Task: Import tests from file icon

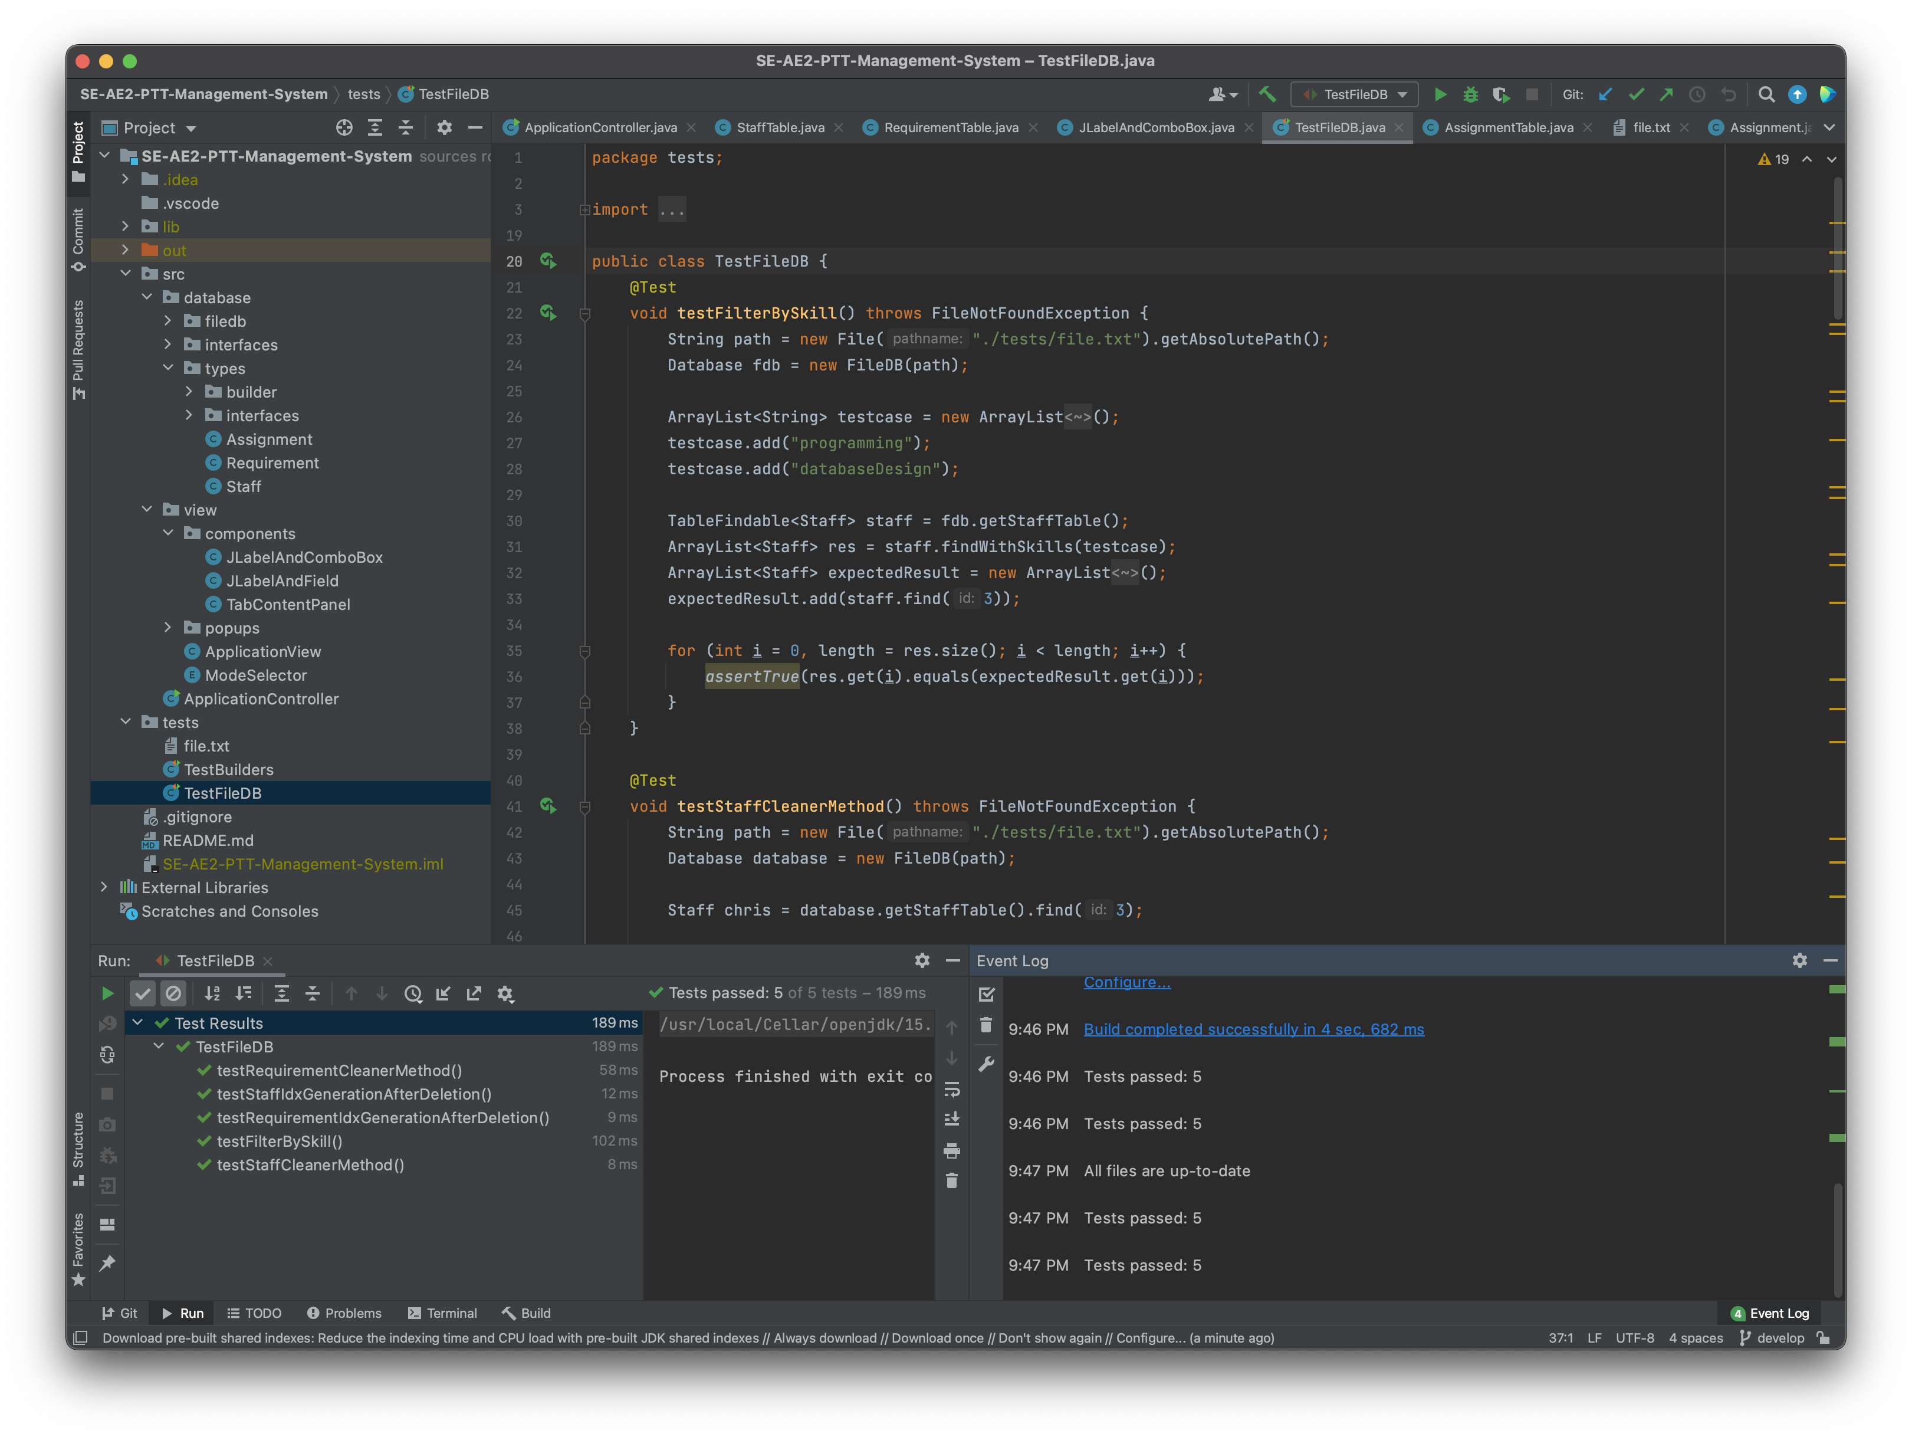Action: (x=443, y=993)
